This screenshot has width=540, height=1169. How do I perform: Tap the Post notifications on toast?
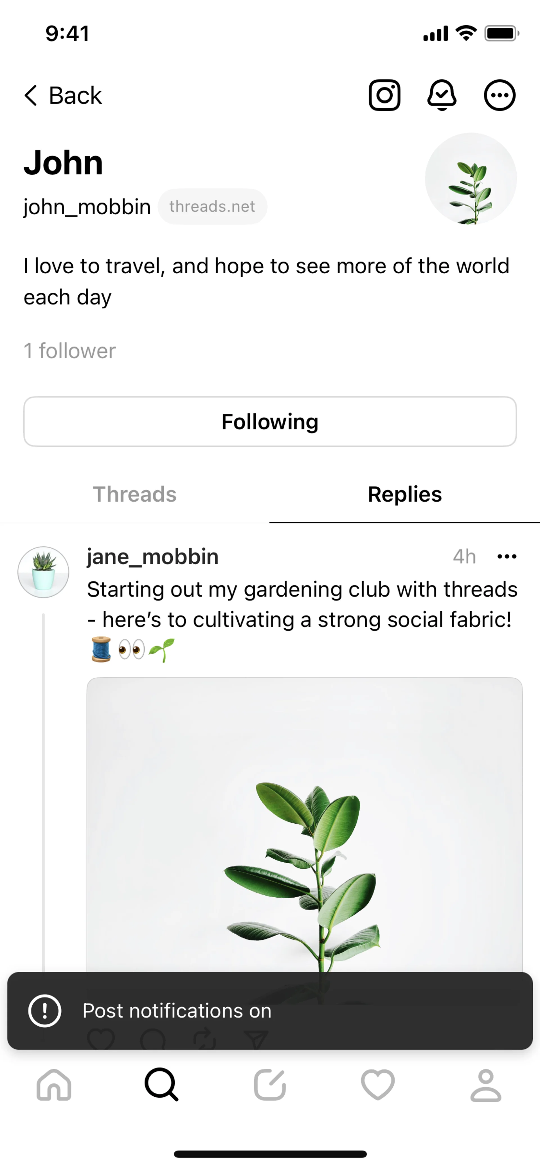tap(270, 1011)
